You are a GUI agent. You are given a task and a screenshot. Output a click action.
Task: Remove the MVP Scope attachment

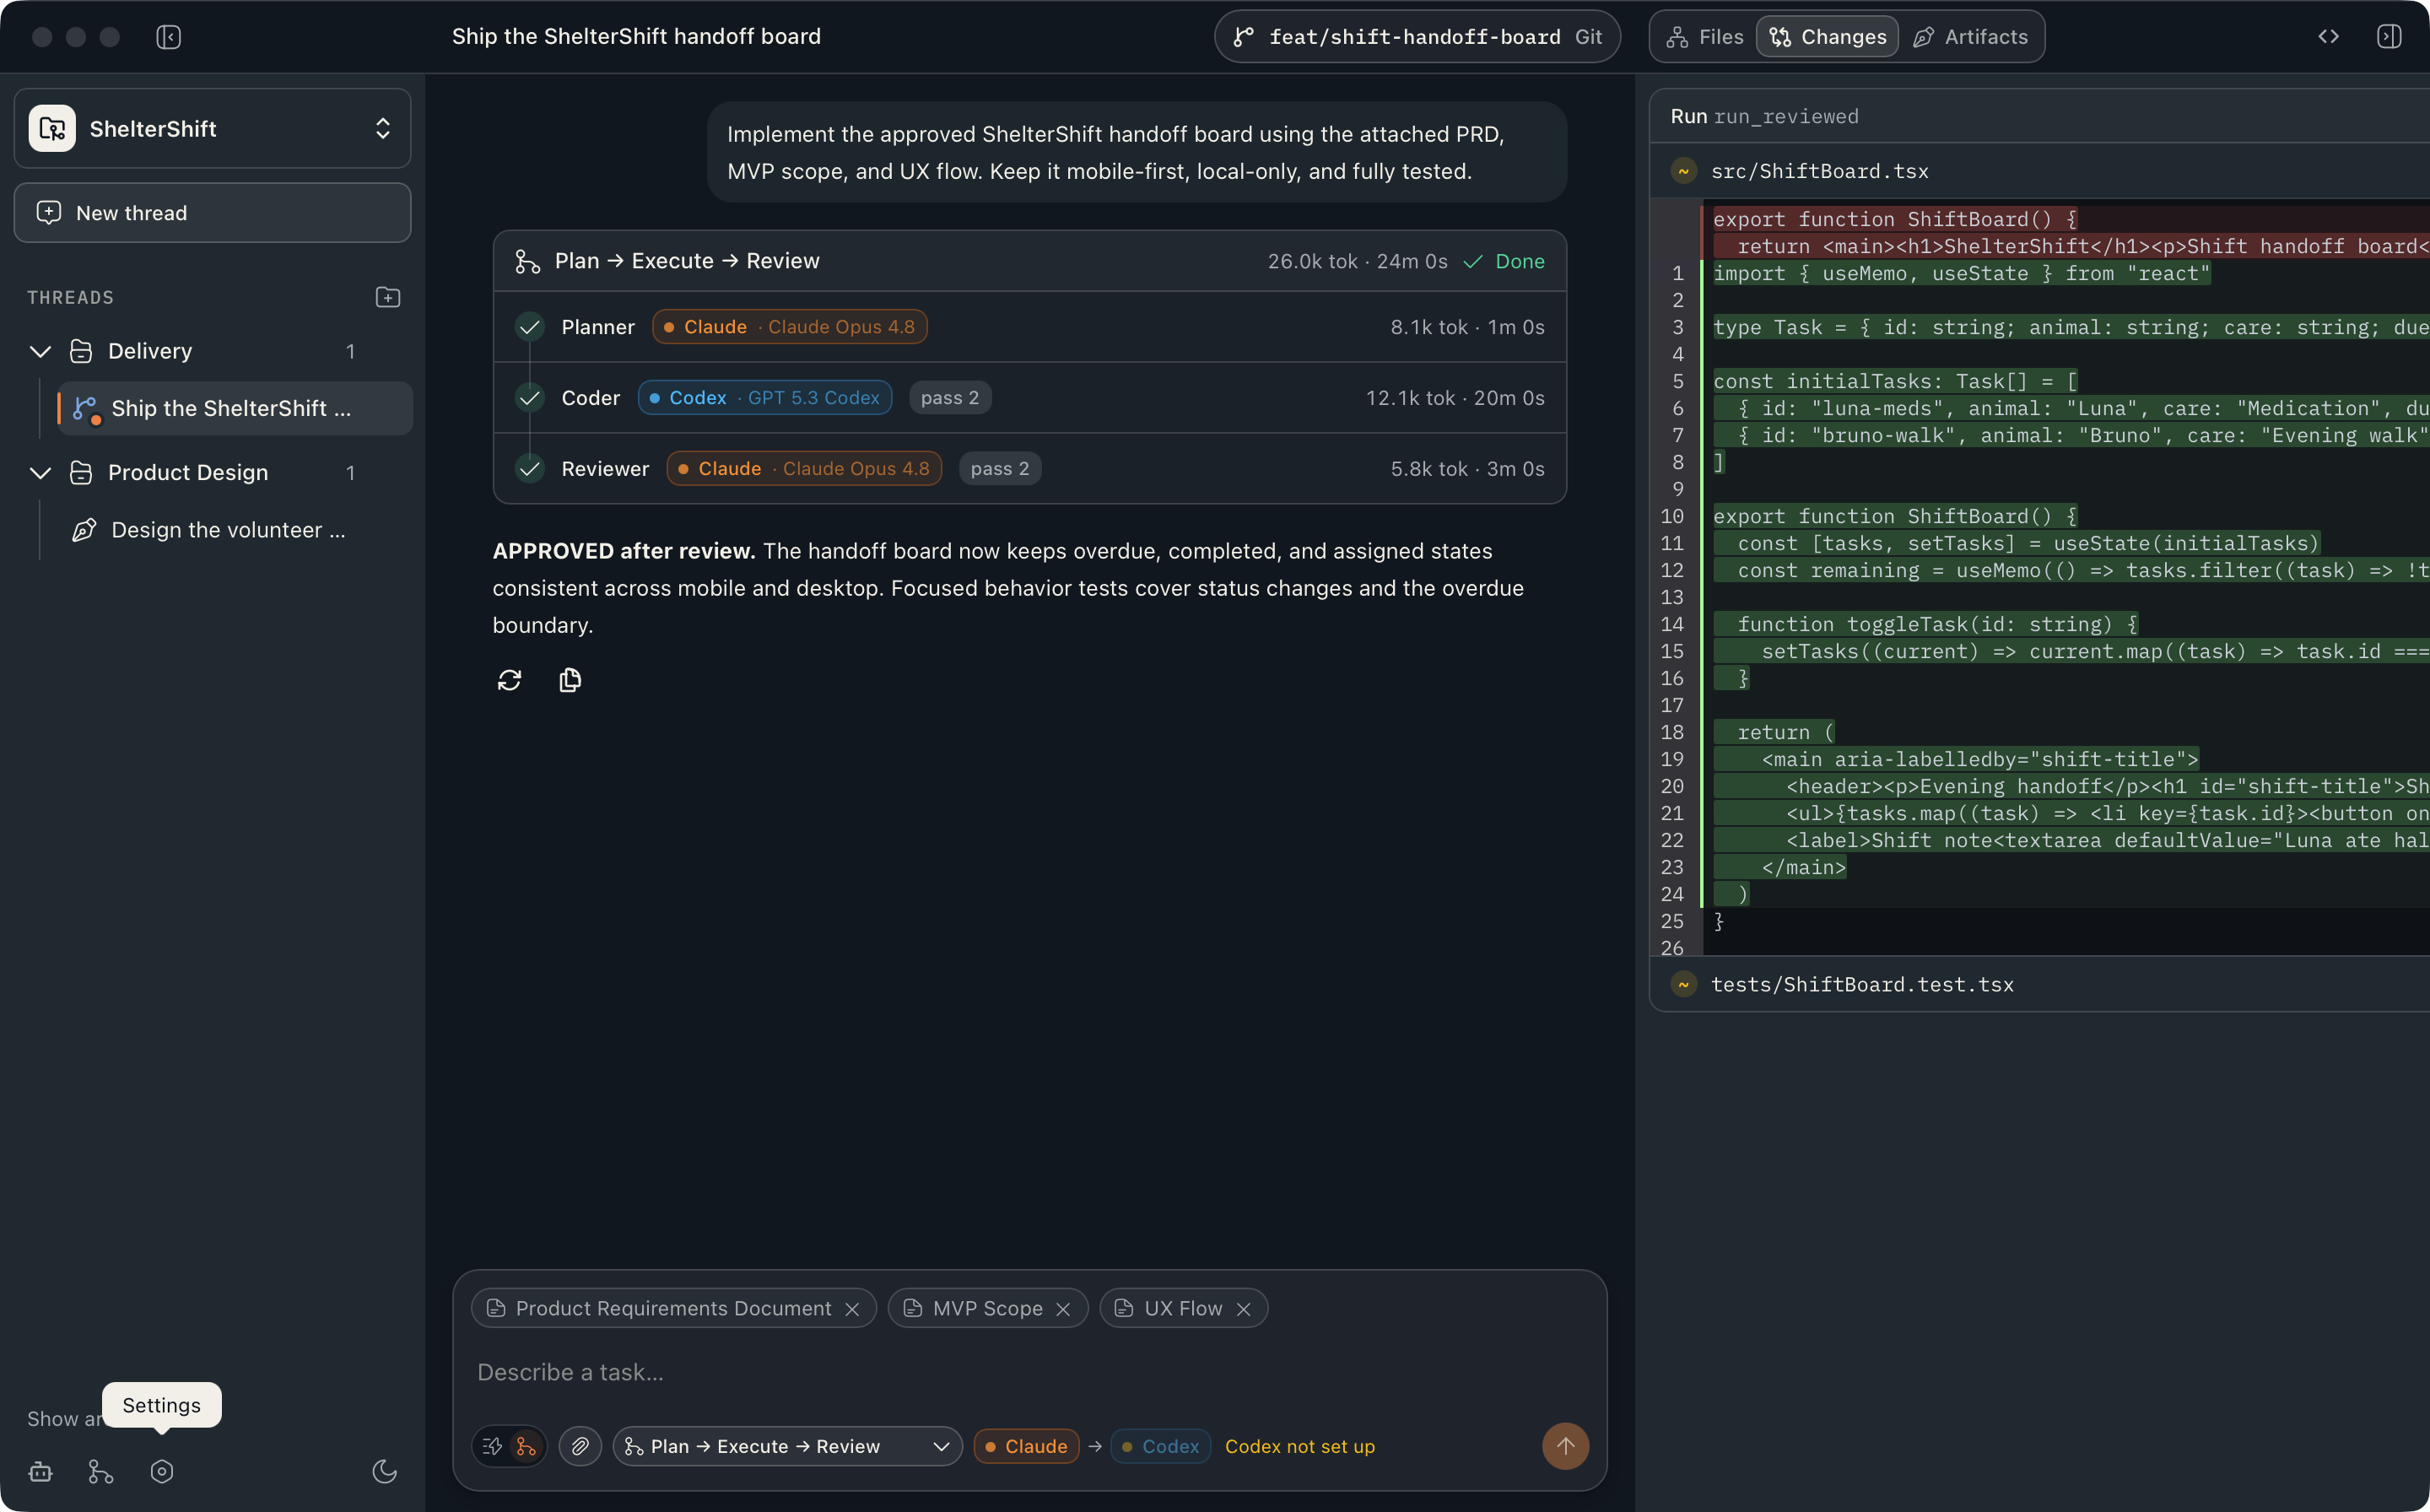(1063, 1309)
